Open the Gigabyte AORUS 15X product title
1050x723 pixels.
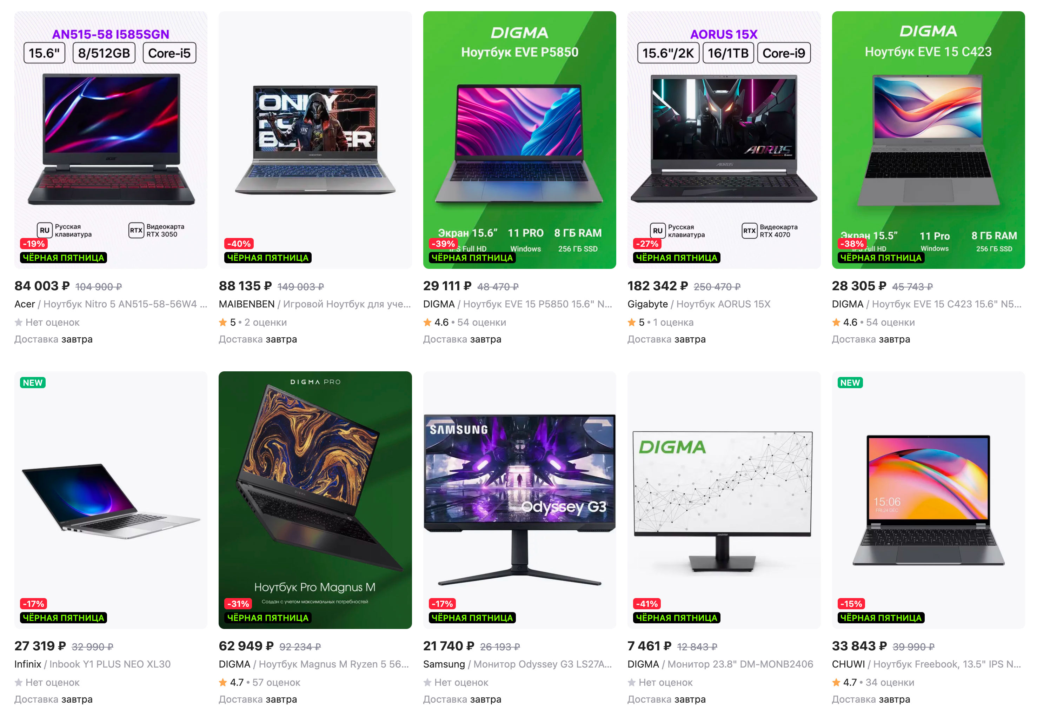[698, 304]
